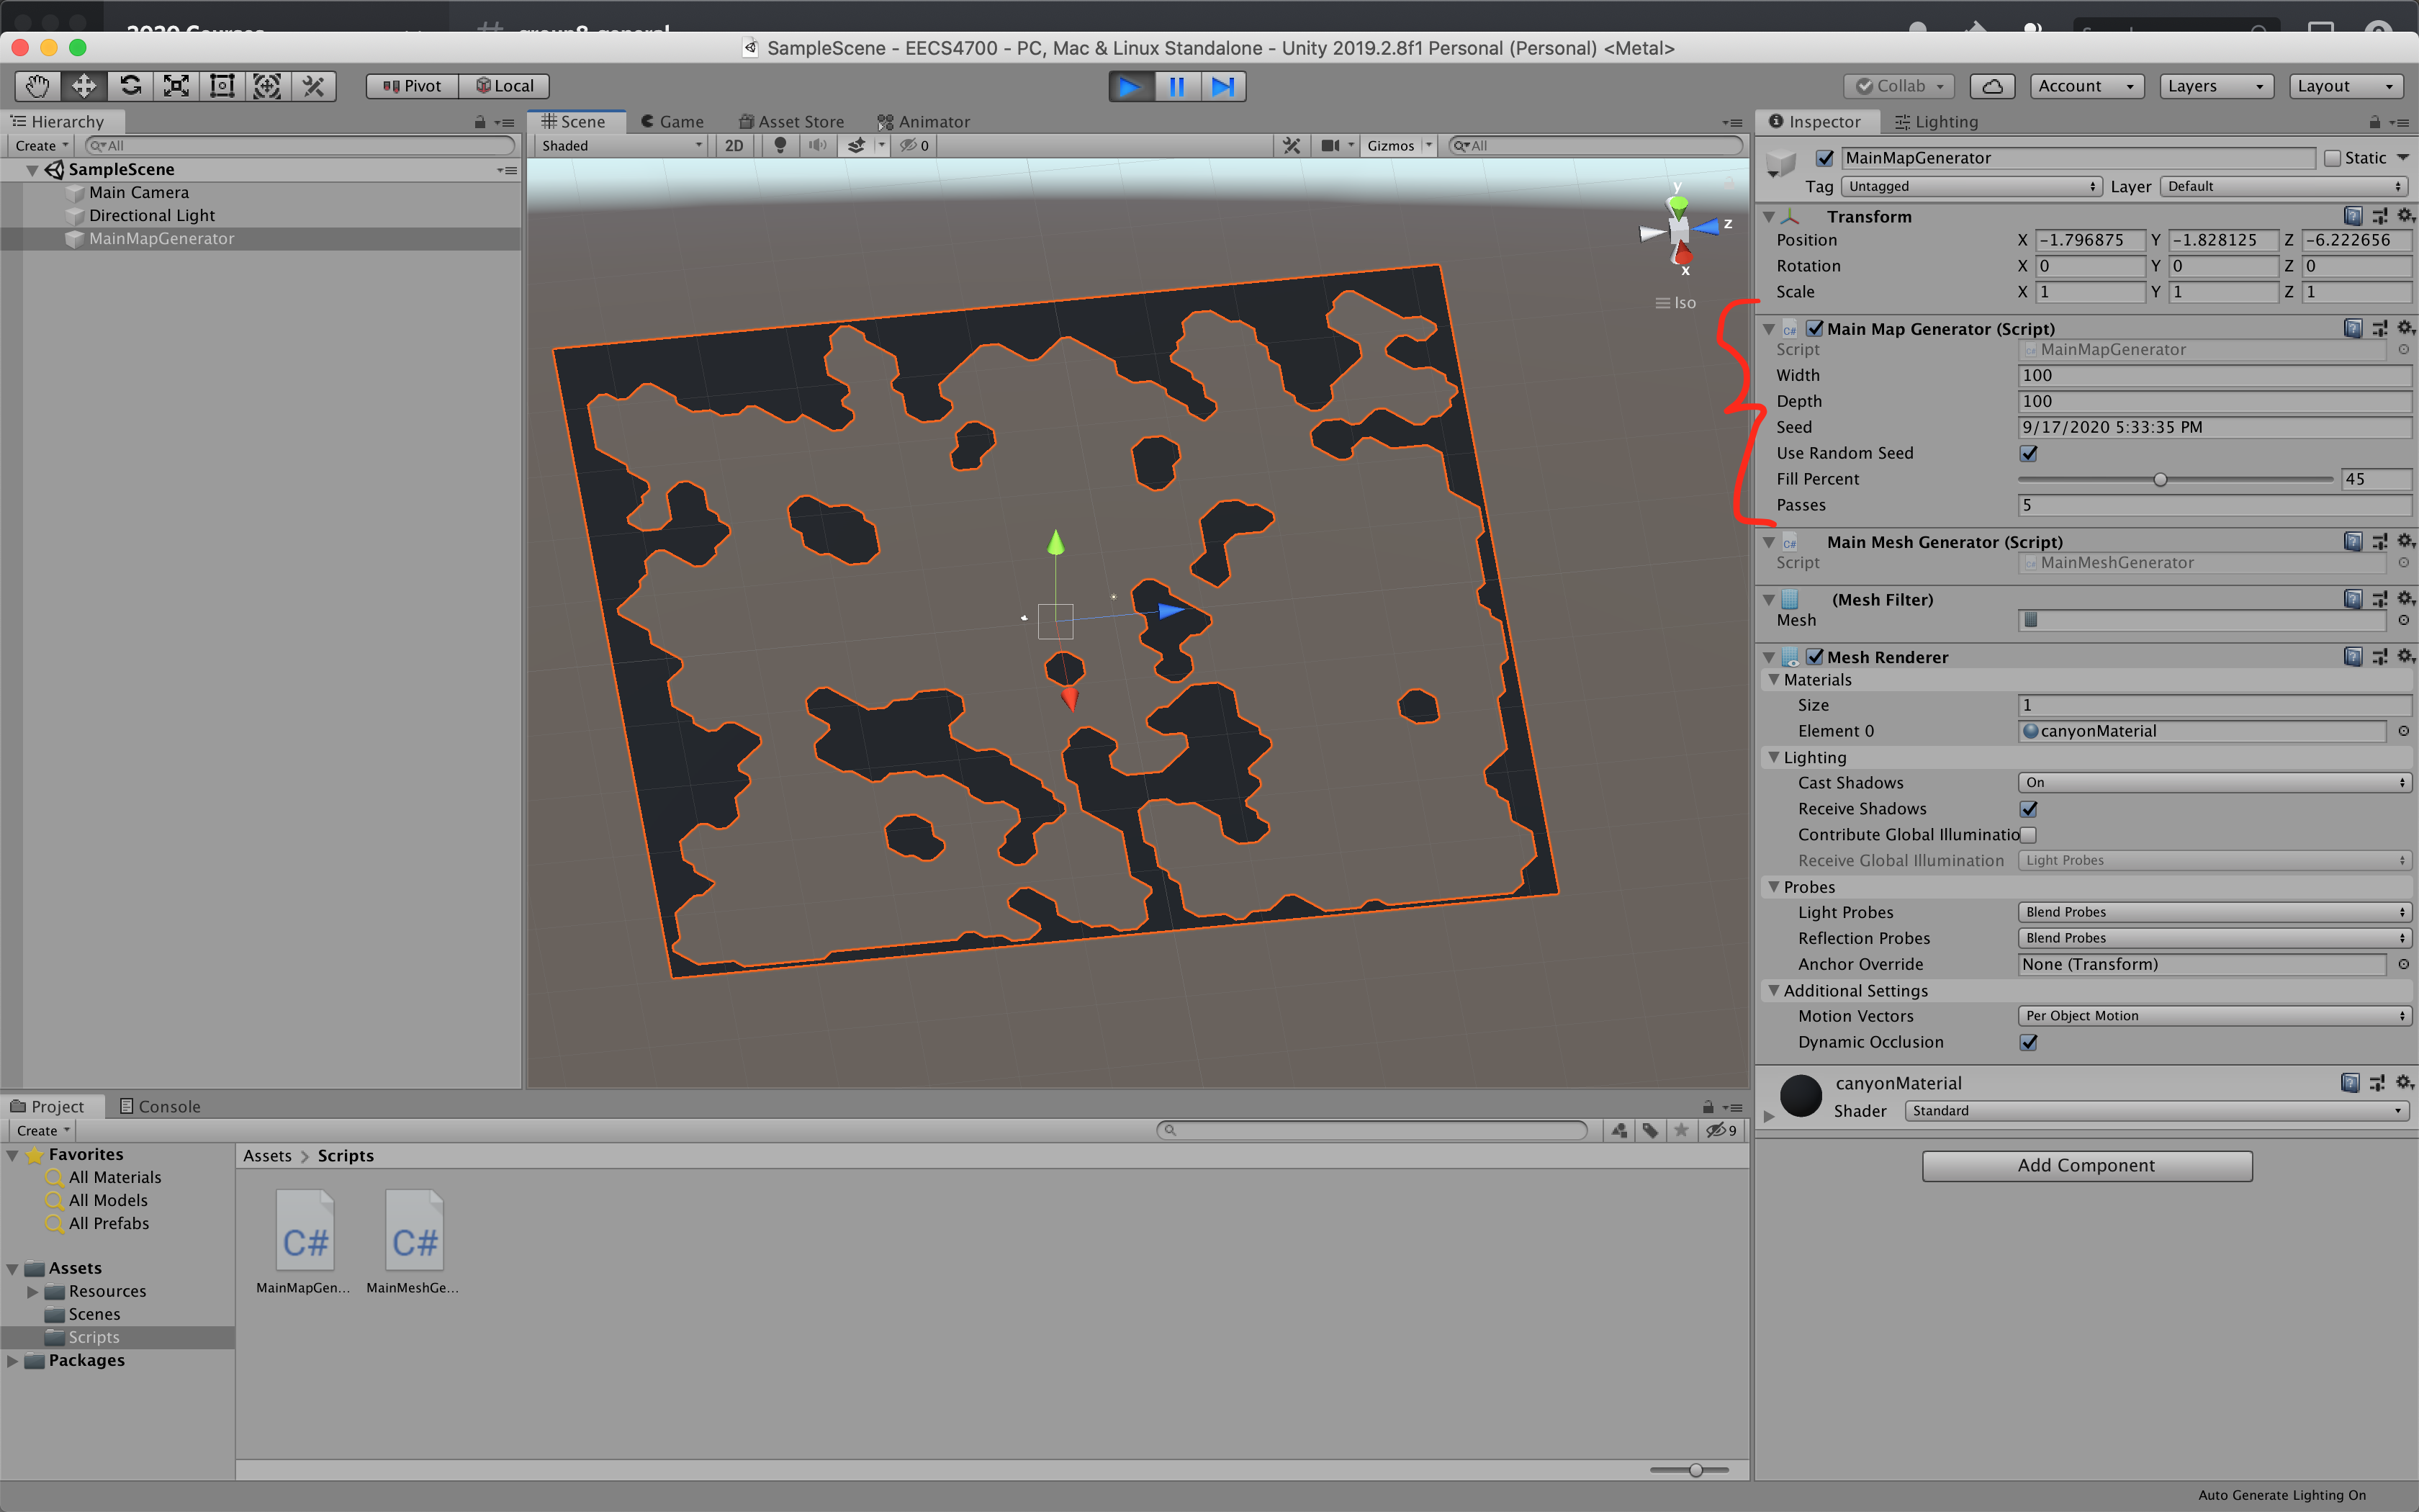This screenshot has width=2419, height=1512.
Task: Expand the Packages folder
Action: coord(12,1361)
